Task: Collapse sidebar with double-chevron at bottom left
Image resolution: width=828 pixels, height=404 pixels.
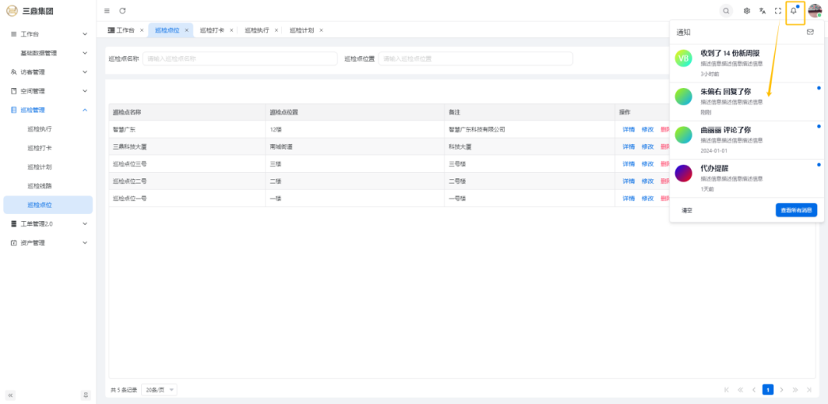Action: point(10,394)
